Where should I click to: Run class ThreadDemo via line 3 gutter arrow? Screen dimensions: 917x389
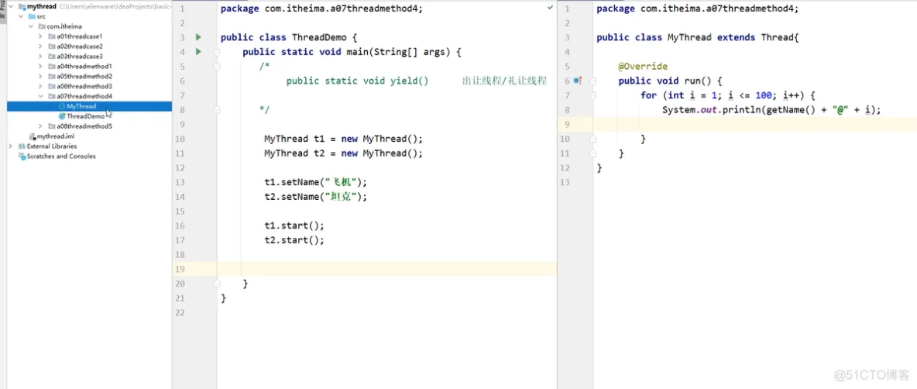(198, 37)
